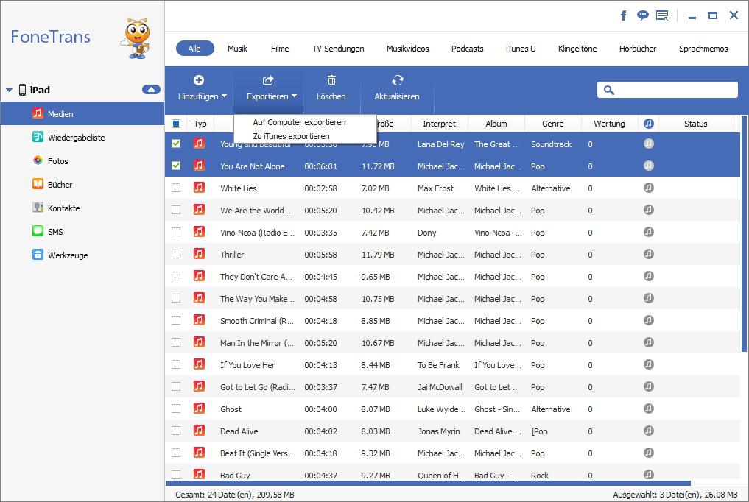This screenshot has width=749, height=502.
Task: Open Fotos in the sidebar
Action: click(57, 161)
